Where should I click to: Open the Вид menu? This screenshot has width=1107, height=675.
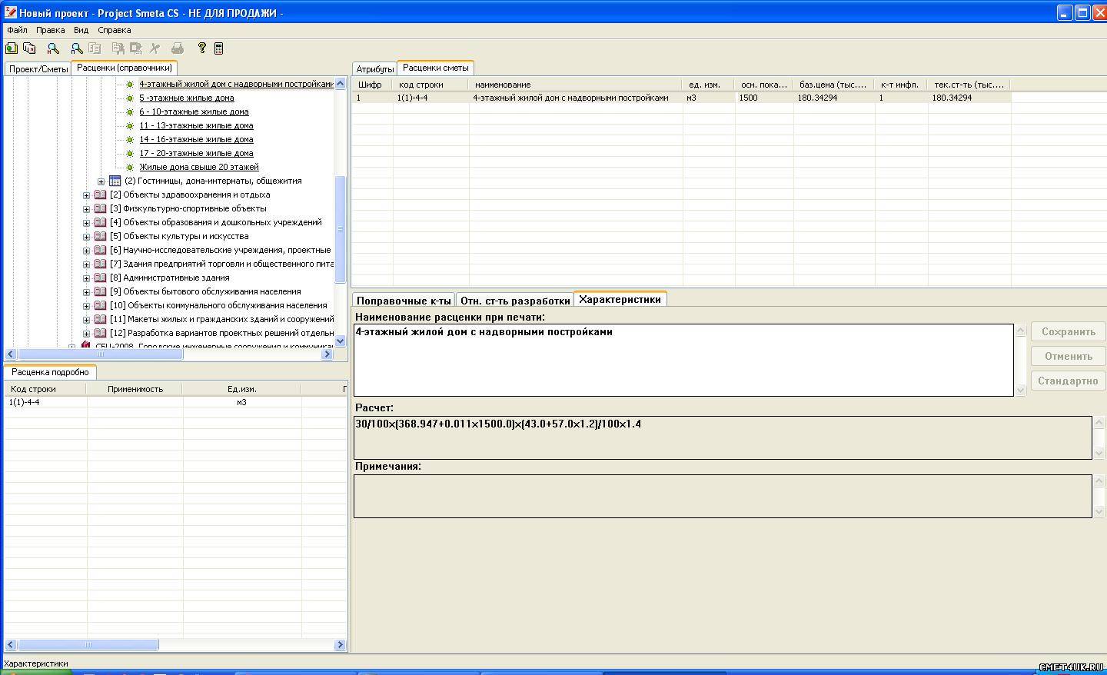point(81,30)
